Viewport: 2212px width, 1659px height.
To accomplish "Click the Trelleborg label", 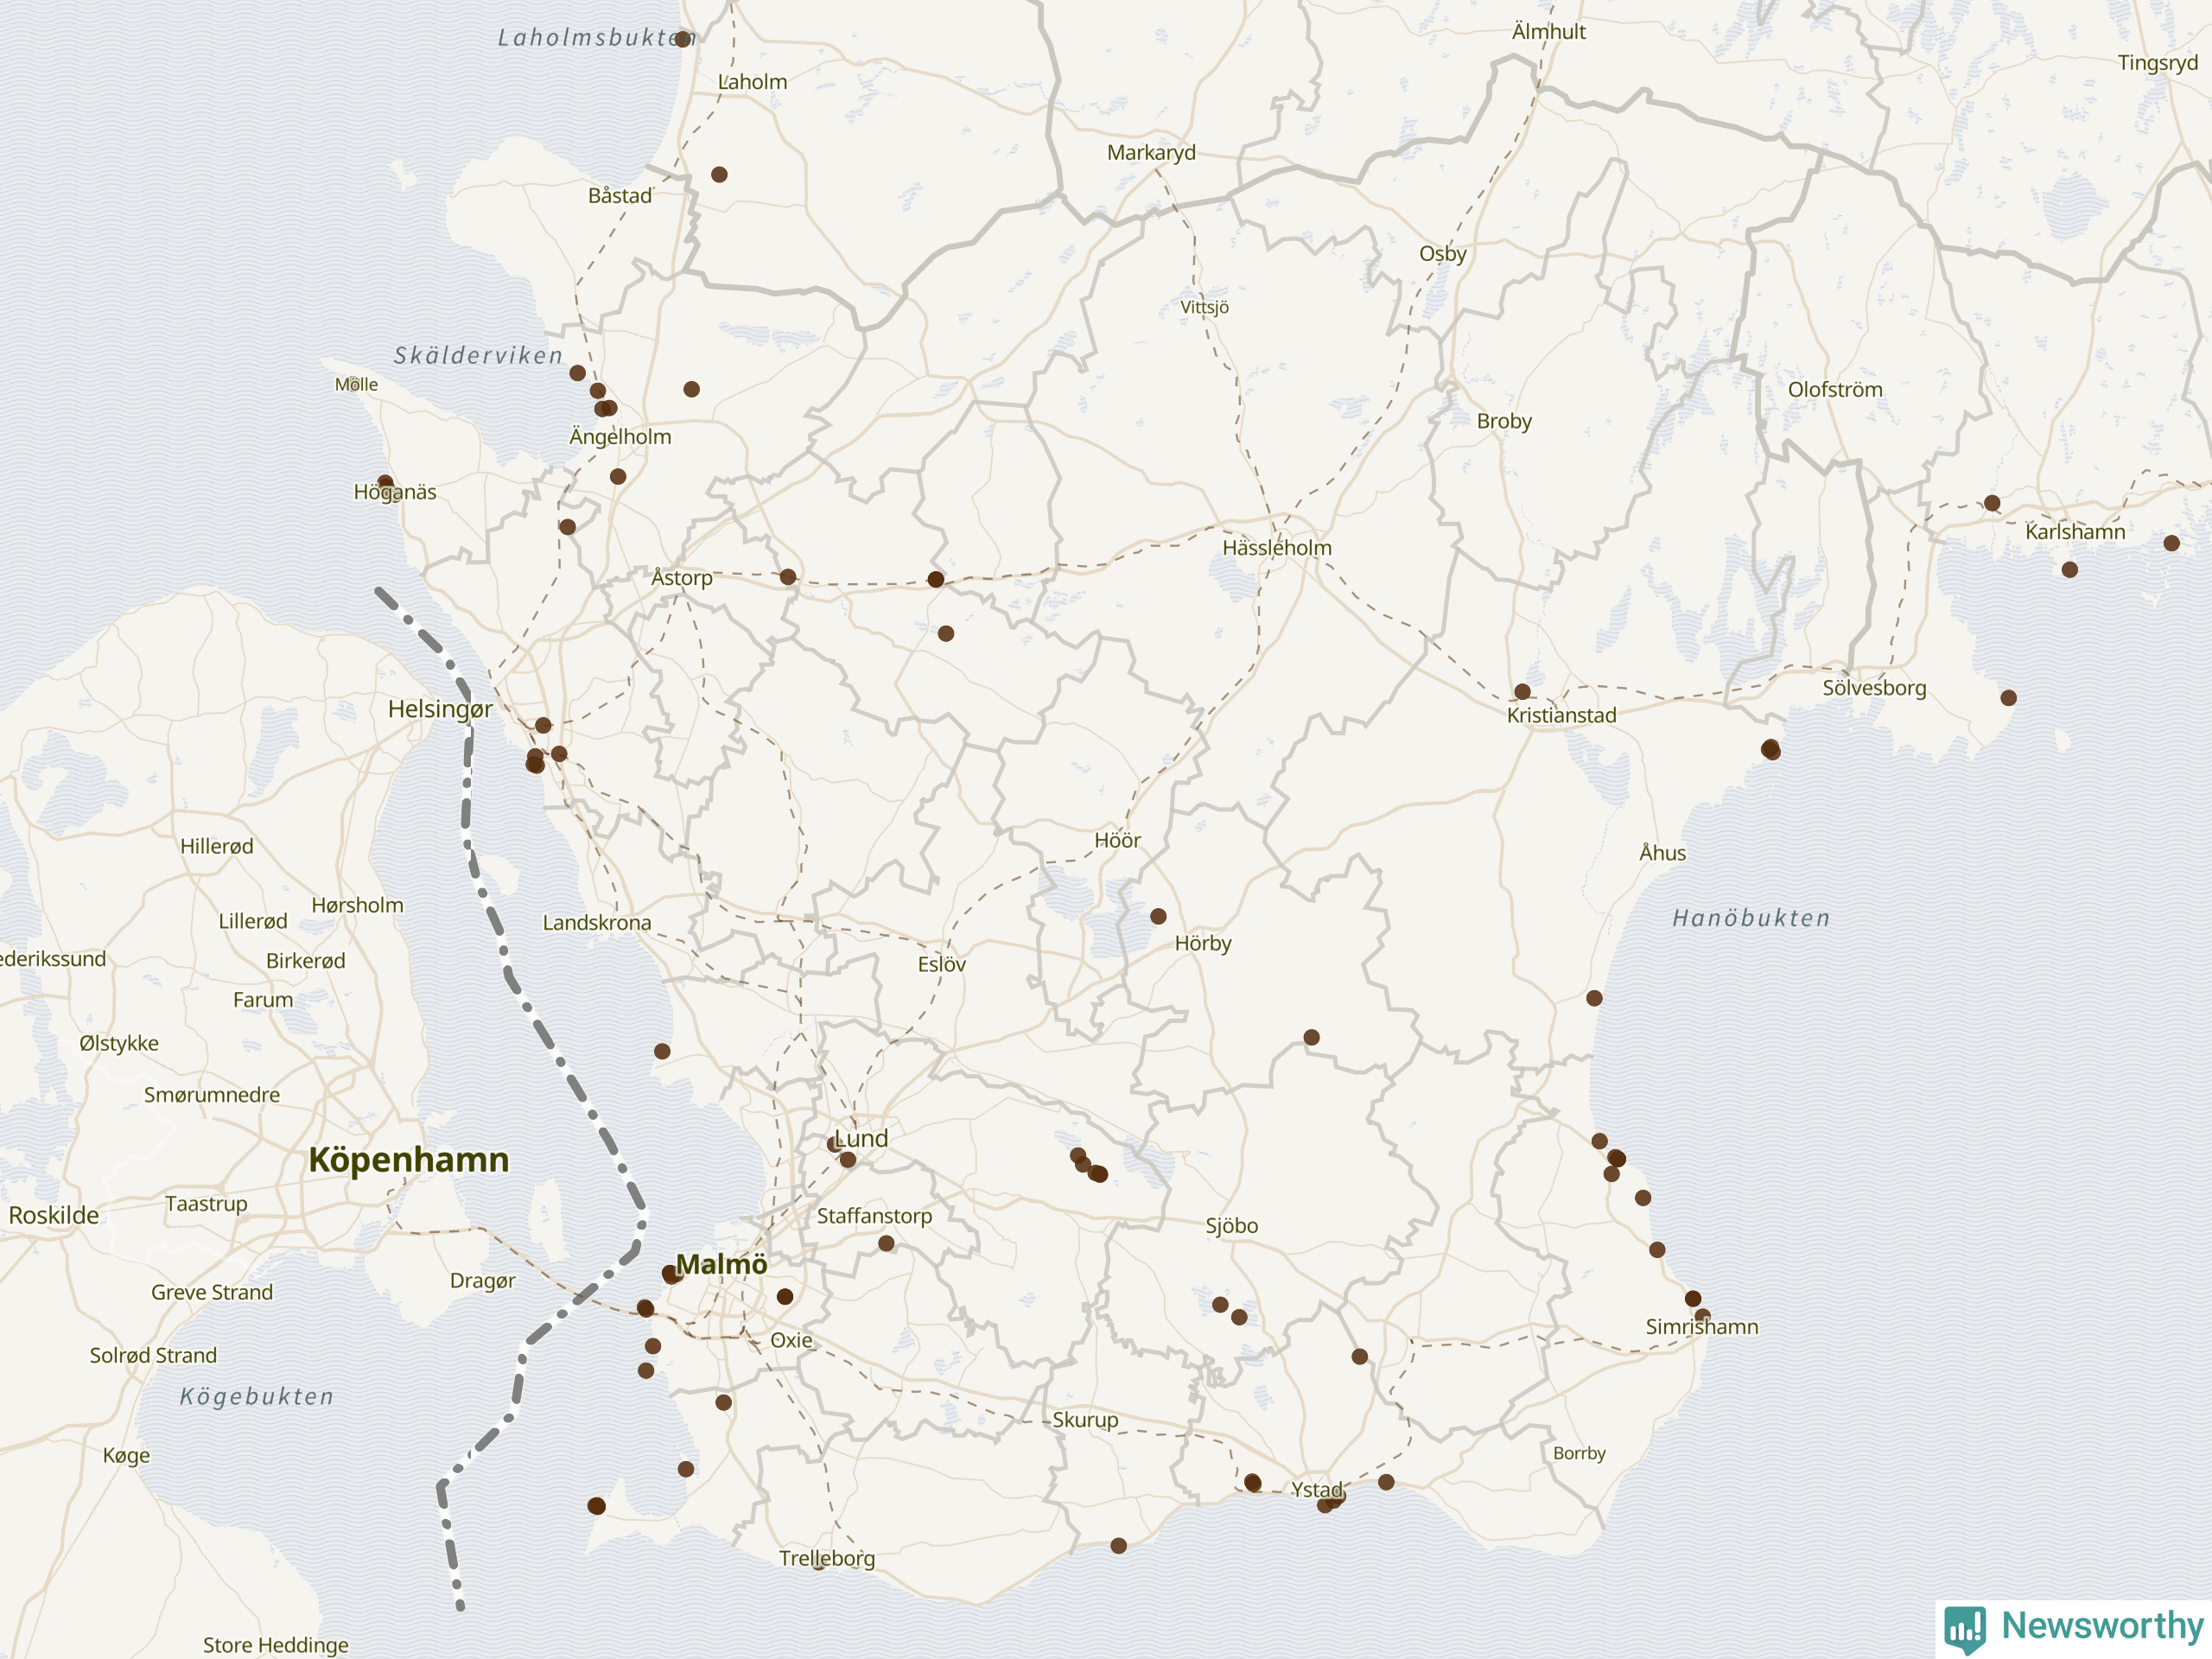I will pyautogui.click(x=827, y=1558).
